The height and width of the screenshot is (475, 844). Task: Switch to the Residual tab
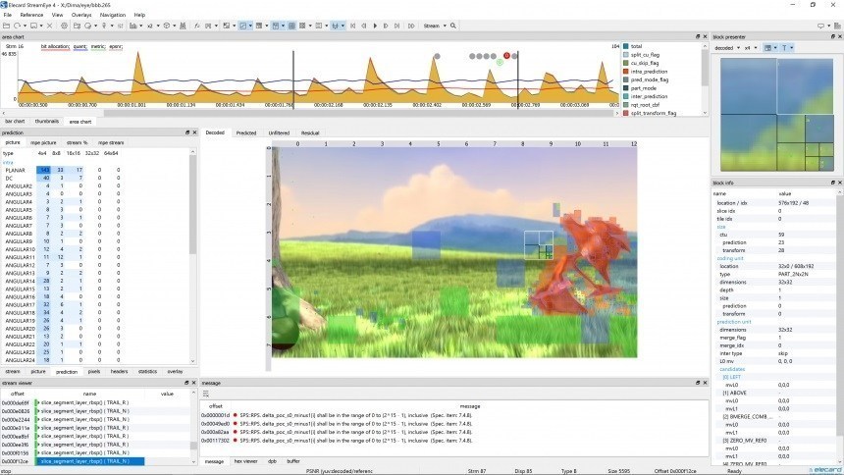click(310, 133)
